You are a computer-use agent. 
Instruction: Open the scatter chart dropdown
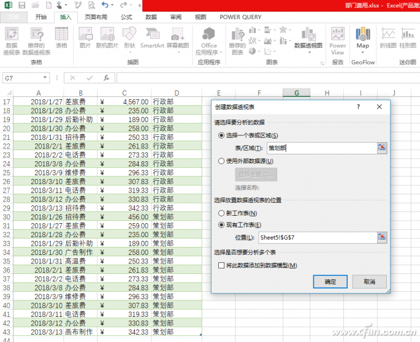[274, 51]
